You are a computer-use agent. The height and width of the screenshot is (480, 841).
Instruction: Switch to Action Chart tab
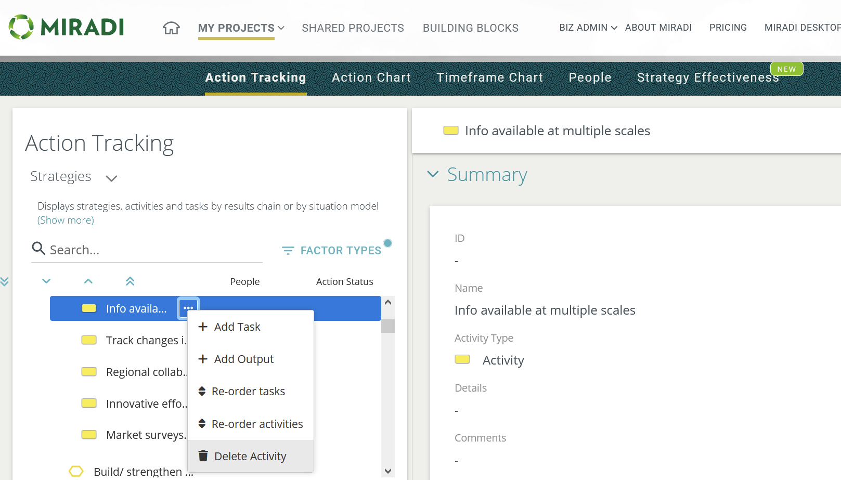(x=371, y=77)
